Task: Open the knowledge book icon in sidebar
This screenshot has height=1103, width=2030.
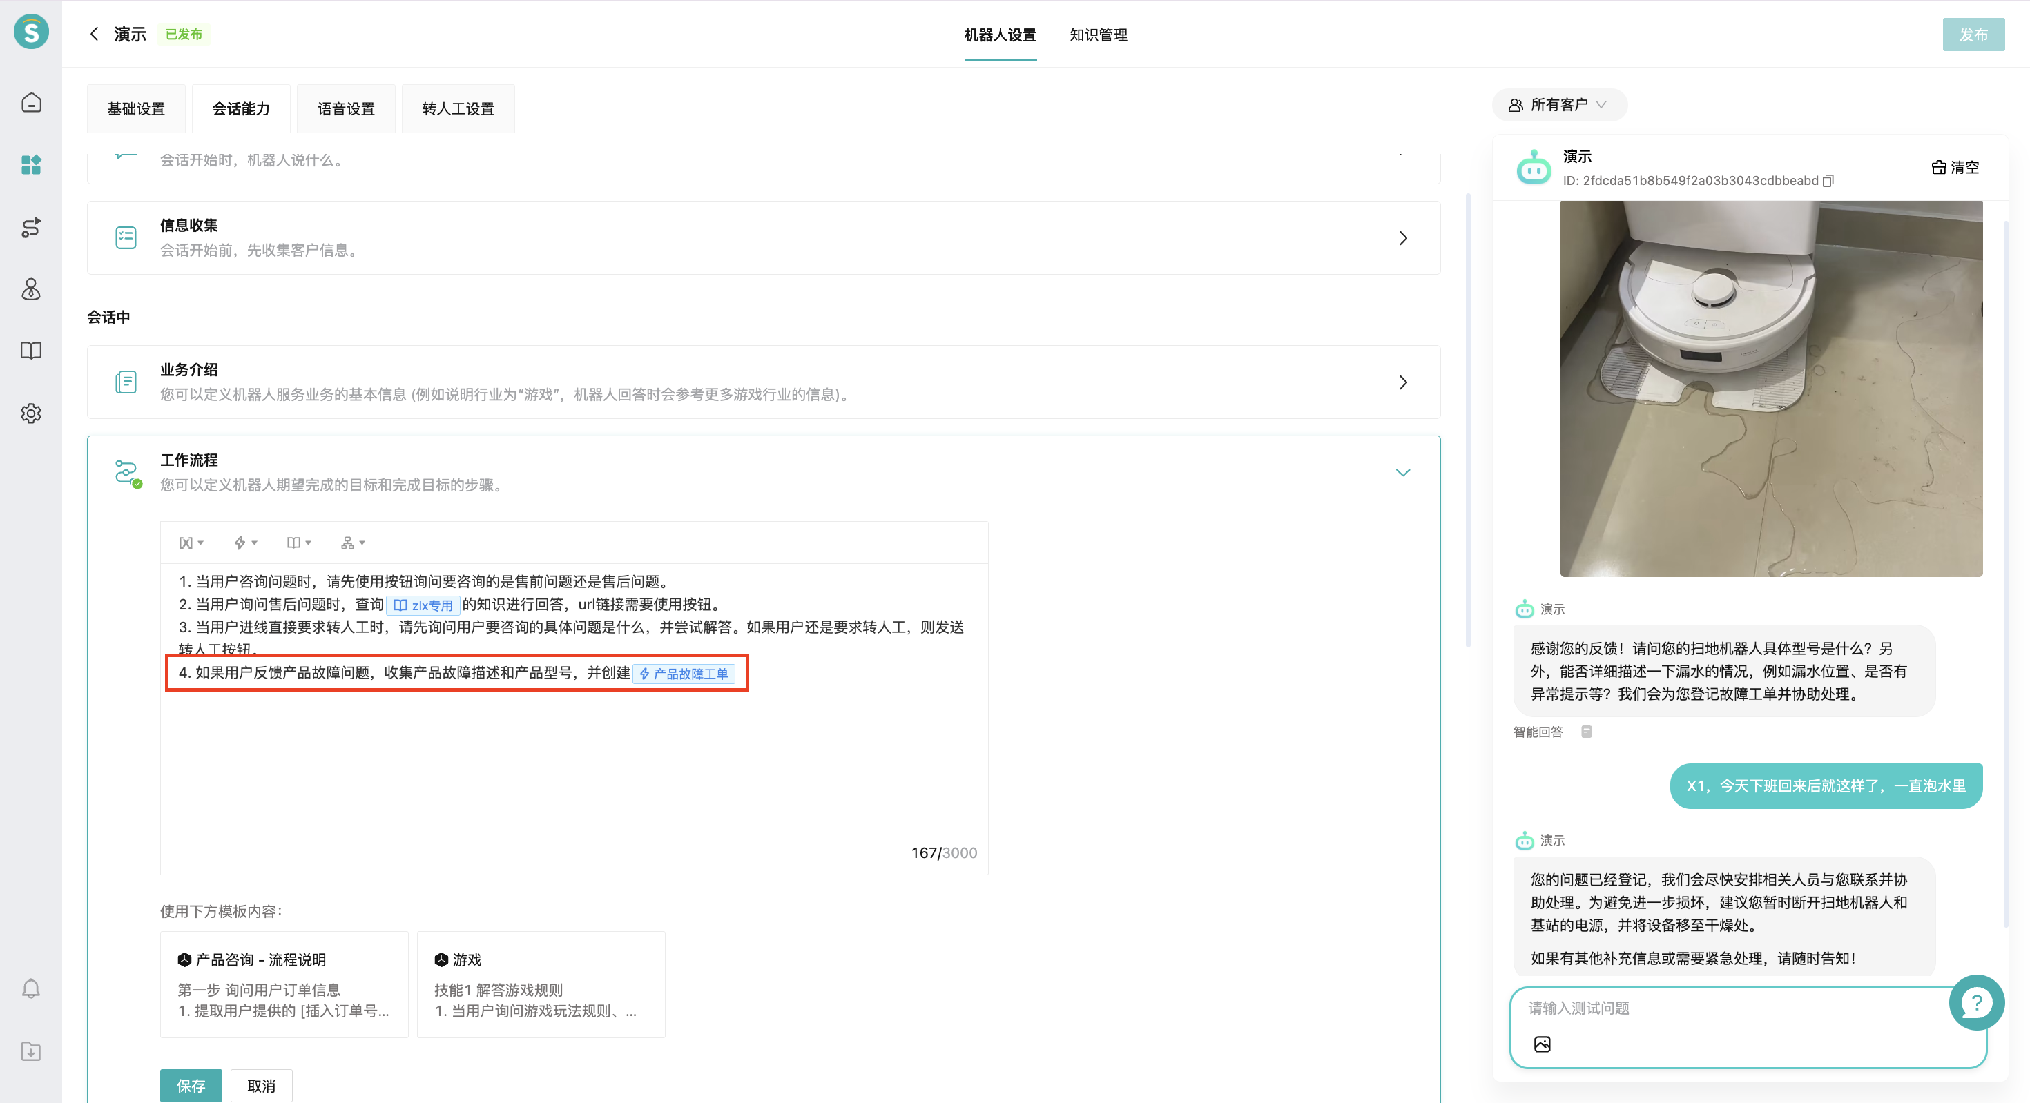Action: (31, 351)
